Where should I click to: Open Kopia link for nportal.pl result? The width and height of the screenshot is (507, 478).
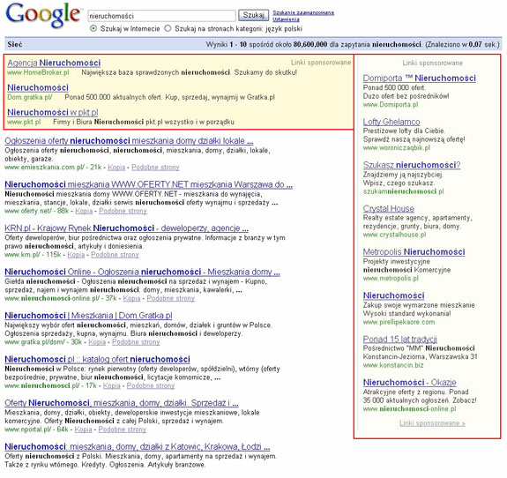(84, 429)
